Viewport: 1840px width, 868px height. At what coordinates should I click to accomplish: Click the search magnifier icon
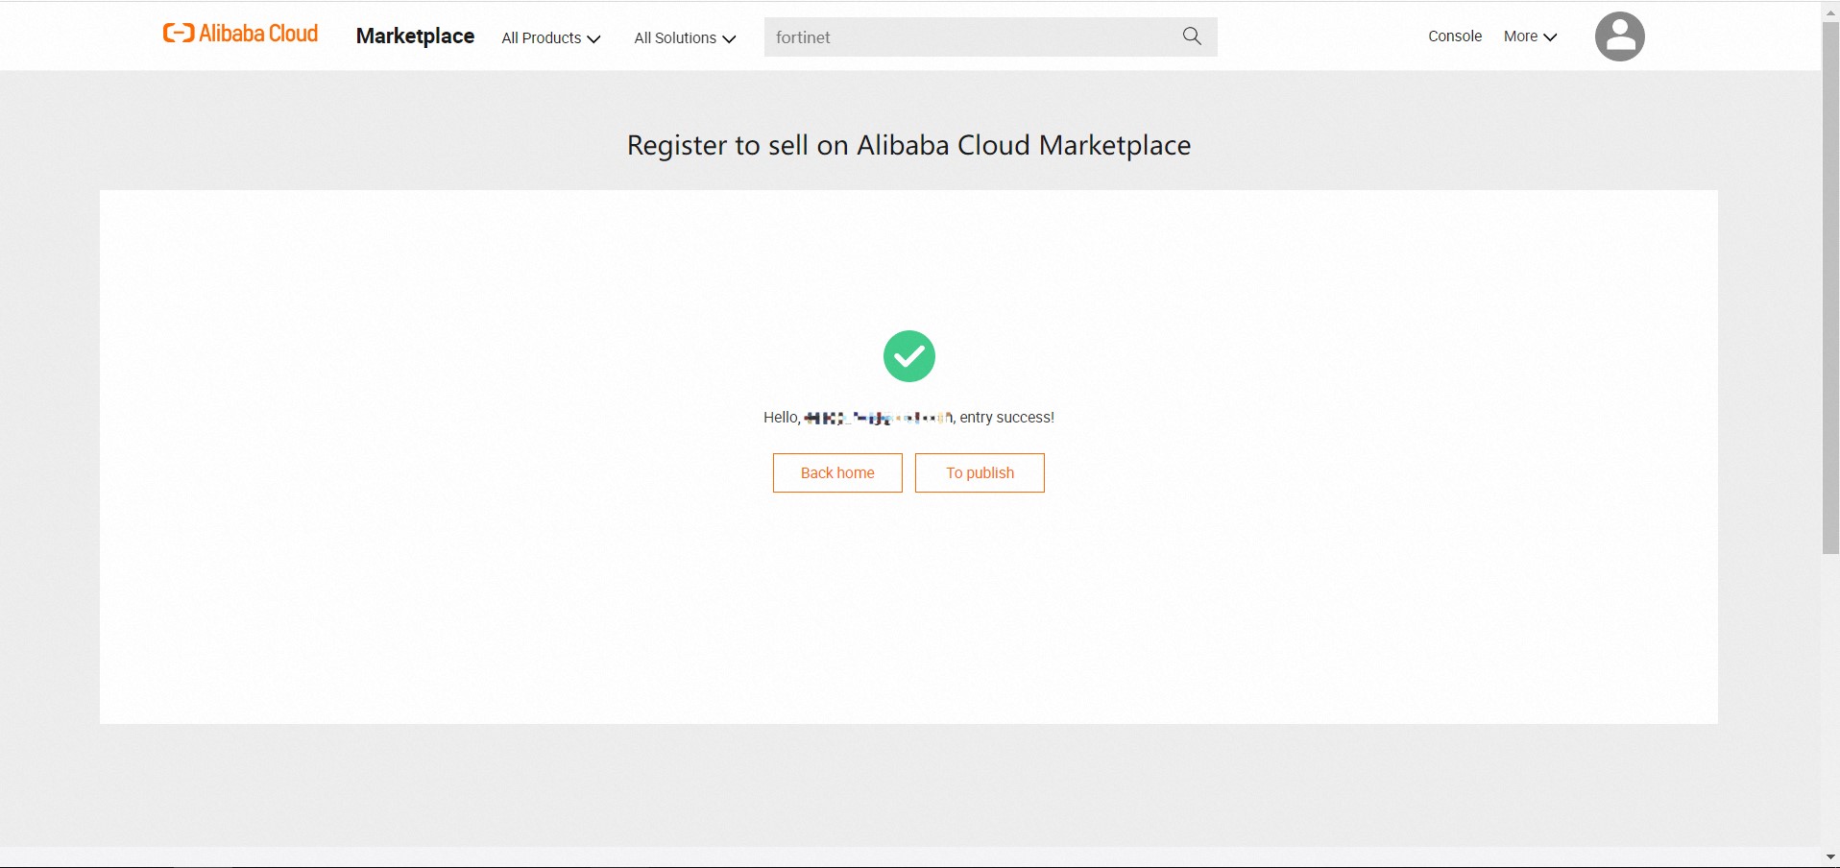click(1192, 36)
